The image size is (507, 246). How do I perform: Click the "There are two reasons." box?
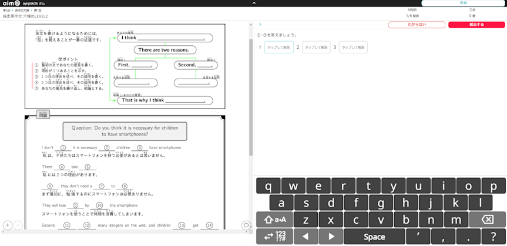[x=165, y=50]
